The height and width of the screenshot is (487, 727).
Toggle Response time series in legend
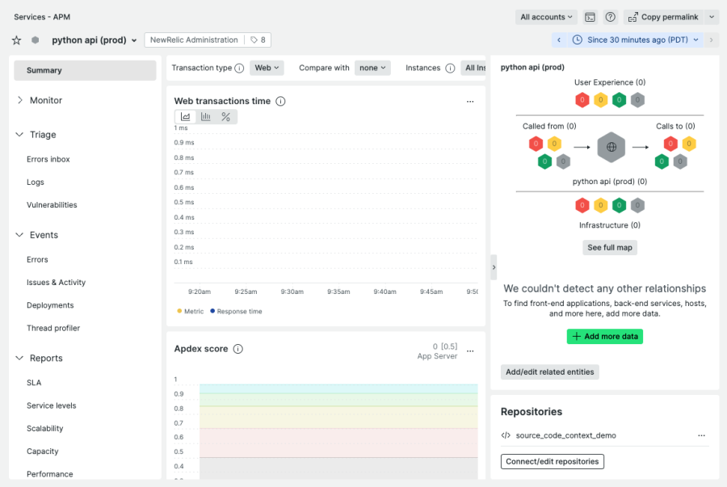(x=236, y=311)
